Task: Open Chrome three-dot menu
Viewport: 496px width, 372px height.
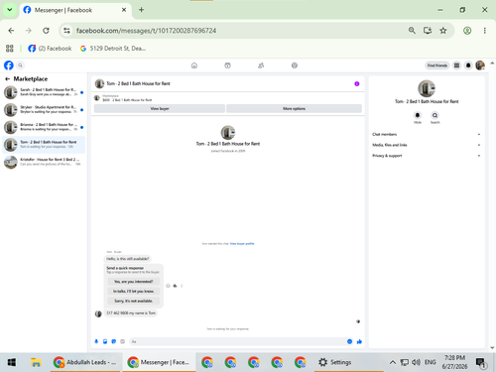Action: [485, 31]
